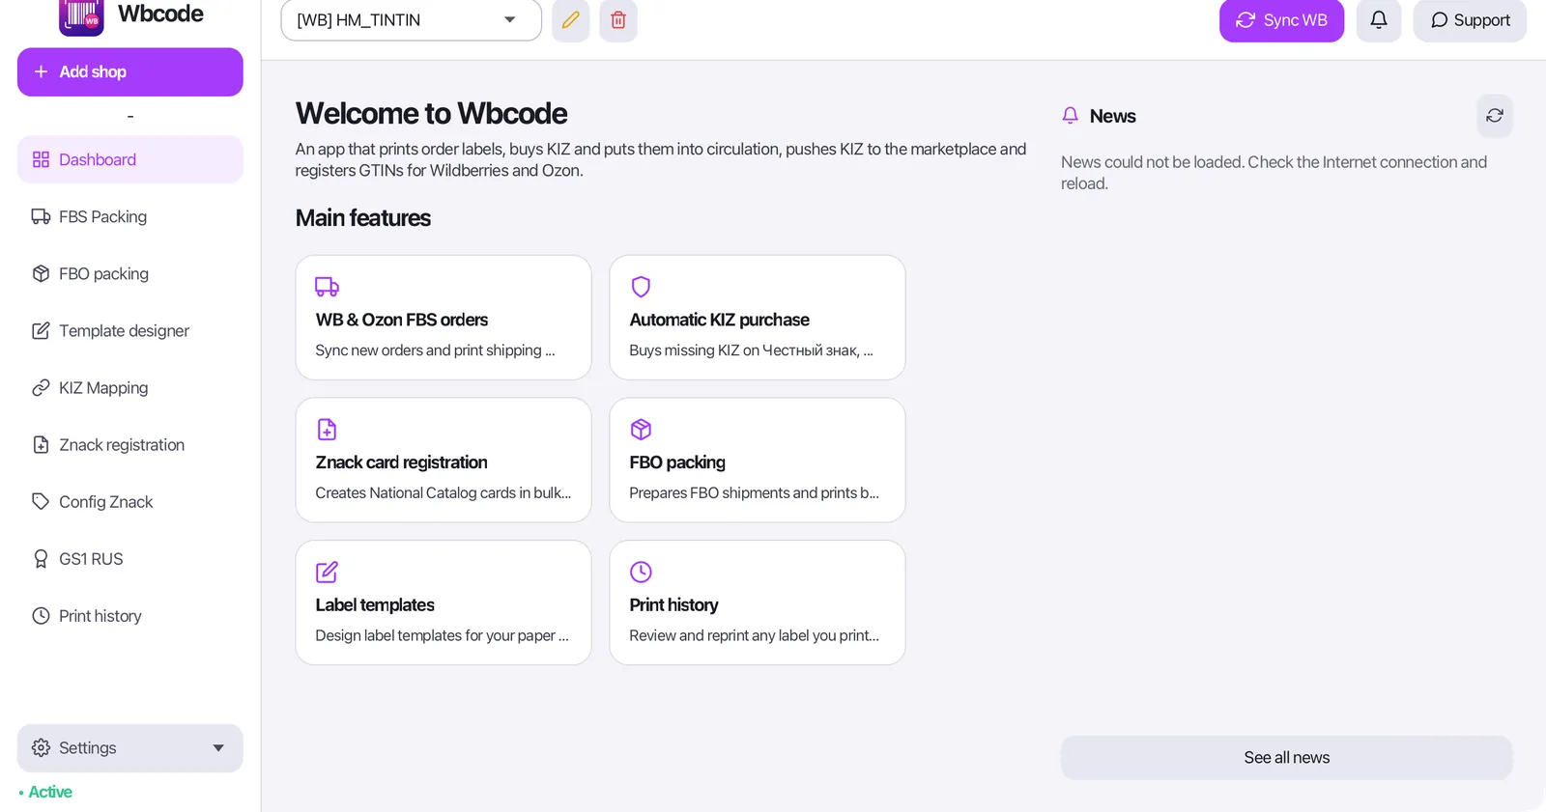Click the red trash delete shop icon

point(618,20)
